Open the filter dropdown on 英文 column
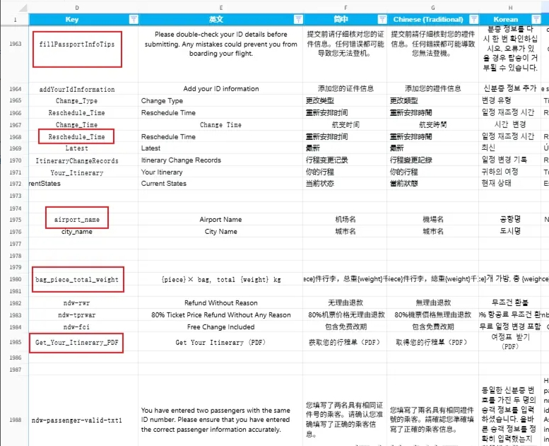The image size is (549, 446). [x=297, y=19]
